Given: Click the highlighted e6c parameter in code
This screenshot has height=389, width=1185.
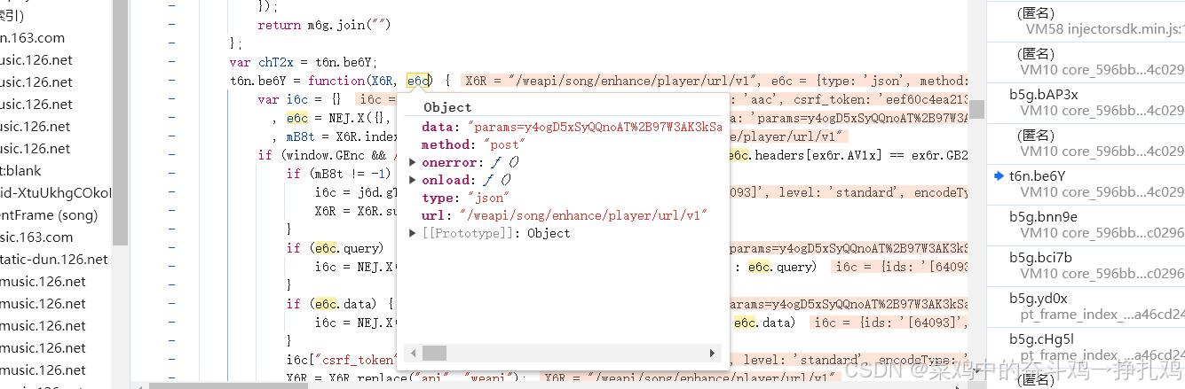Looking at the screenshot, I should coord(418,82).
